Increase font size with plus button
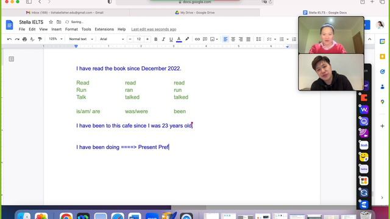Viewport: 390px width, 219px height. coord(147,39)
